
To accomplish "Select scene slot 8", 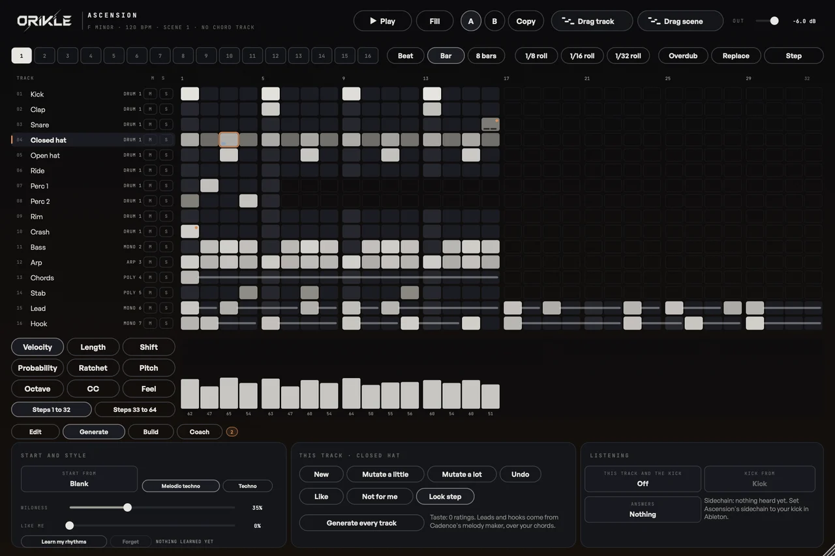I will coord(183,55).
